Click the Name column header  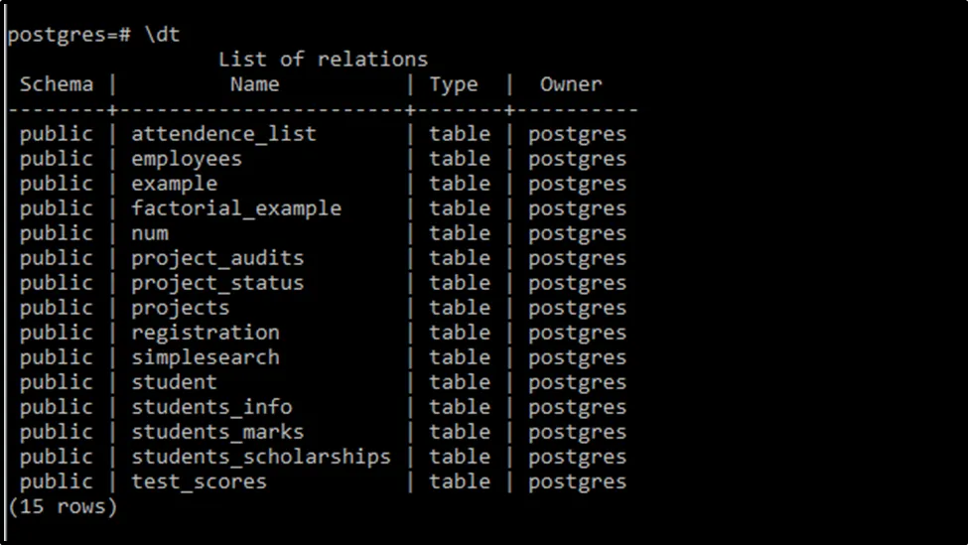pyautogui.click(x=254, y=84)
